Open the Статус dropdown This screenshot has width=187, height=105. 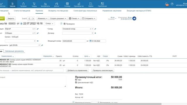49,24
